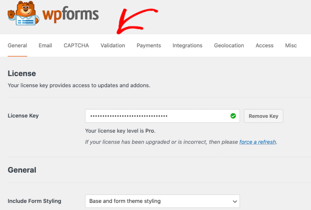Screen dimensions: 311x210
Task: Open the Access settings tab
Action: (x=264, y=46)
